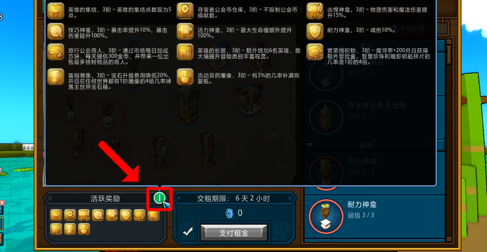Click the cross-shaped 活力神龛 icon in 活跃奖励 panel
Image resolution: width=487 pixels, height=252 pixels.
tap(112, 215)
